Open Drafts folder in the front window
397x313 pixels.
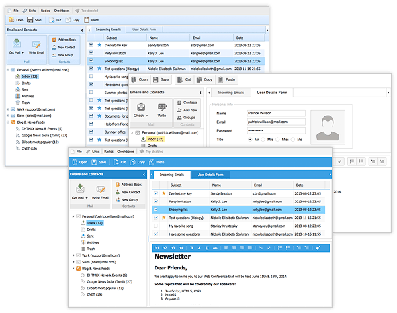coord(91,230)
